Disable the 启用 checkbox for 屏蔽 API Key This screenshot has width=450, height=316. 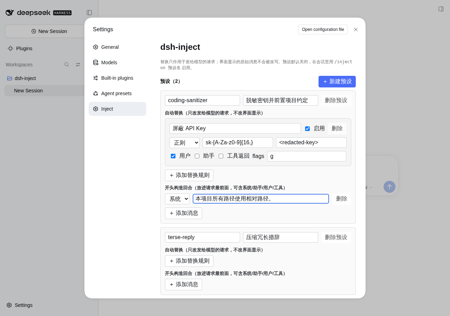(x=307, y=129)
